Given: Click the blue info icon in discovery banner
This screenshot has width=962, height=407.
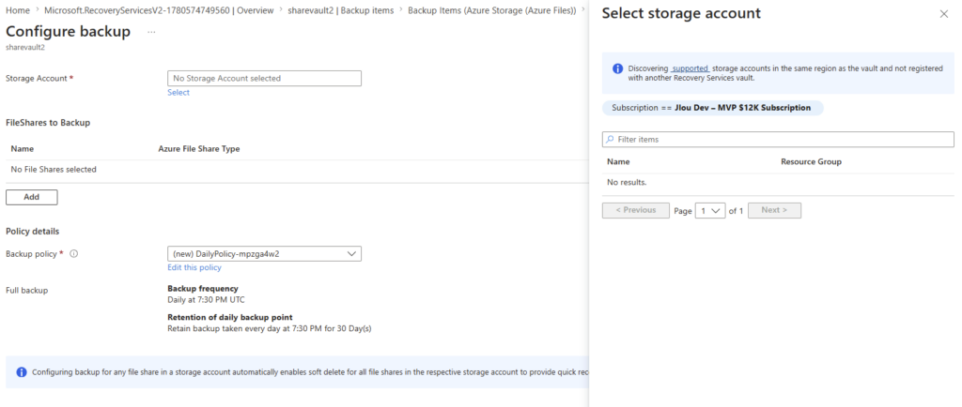Looking at the screenshot, I should (x=618, y=68).
